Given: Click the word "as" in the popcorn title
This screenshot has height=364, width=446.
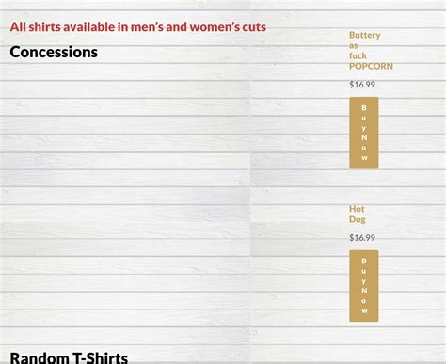Looking at the screenshot, I should 354,46.
